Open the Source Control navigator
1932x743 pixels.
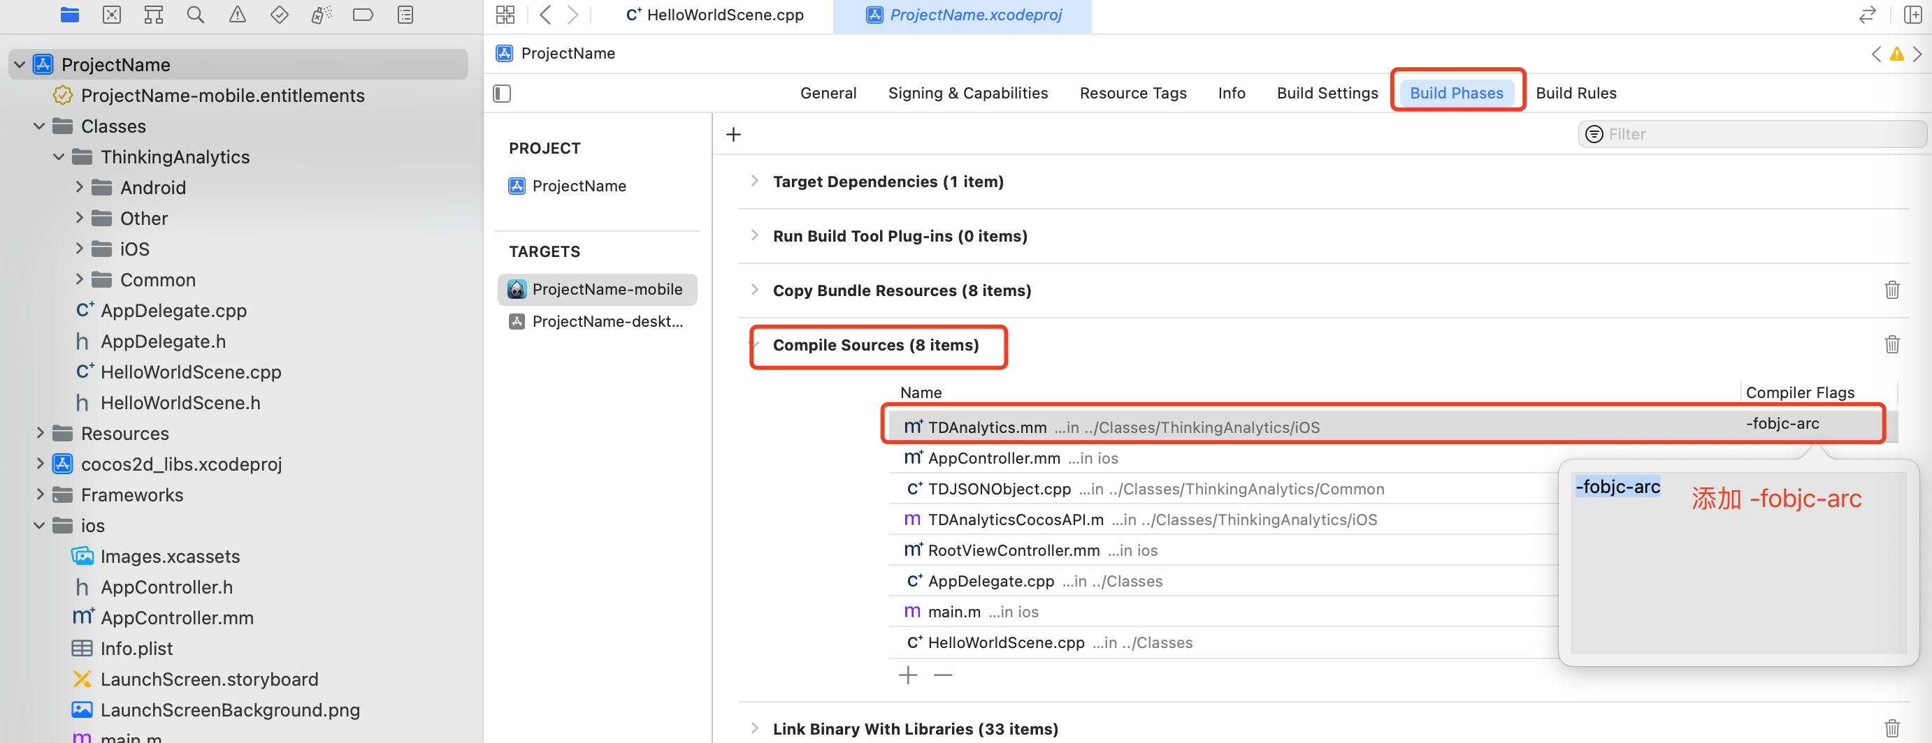point(112,14)
